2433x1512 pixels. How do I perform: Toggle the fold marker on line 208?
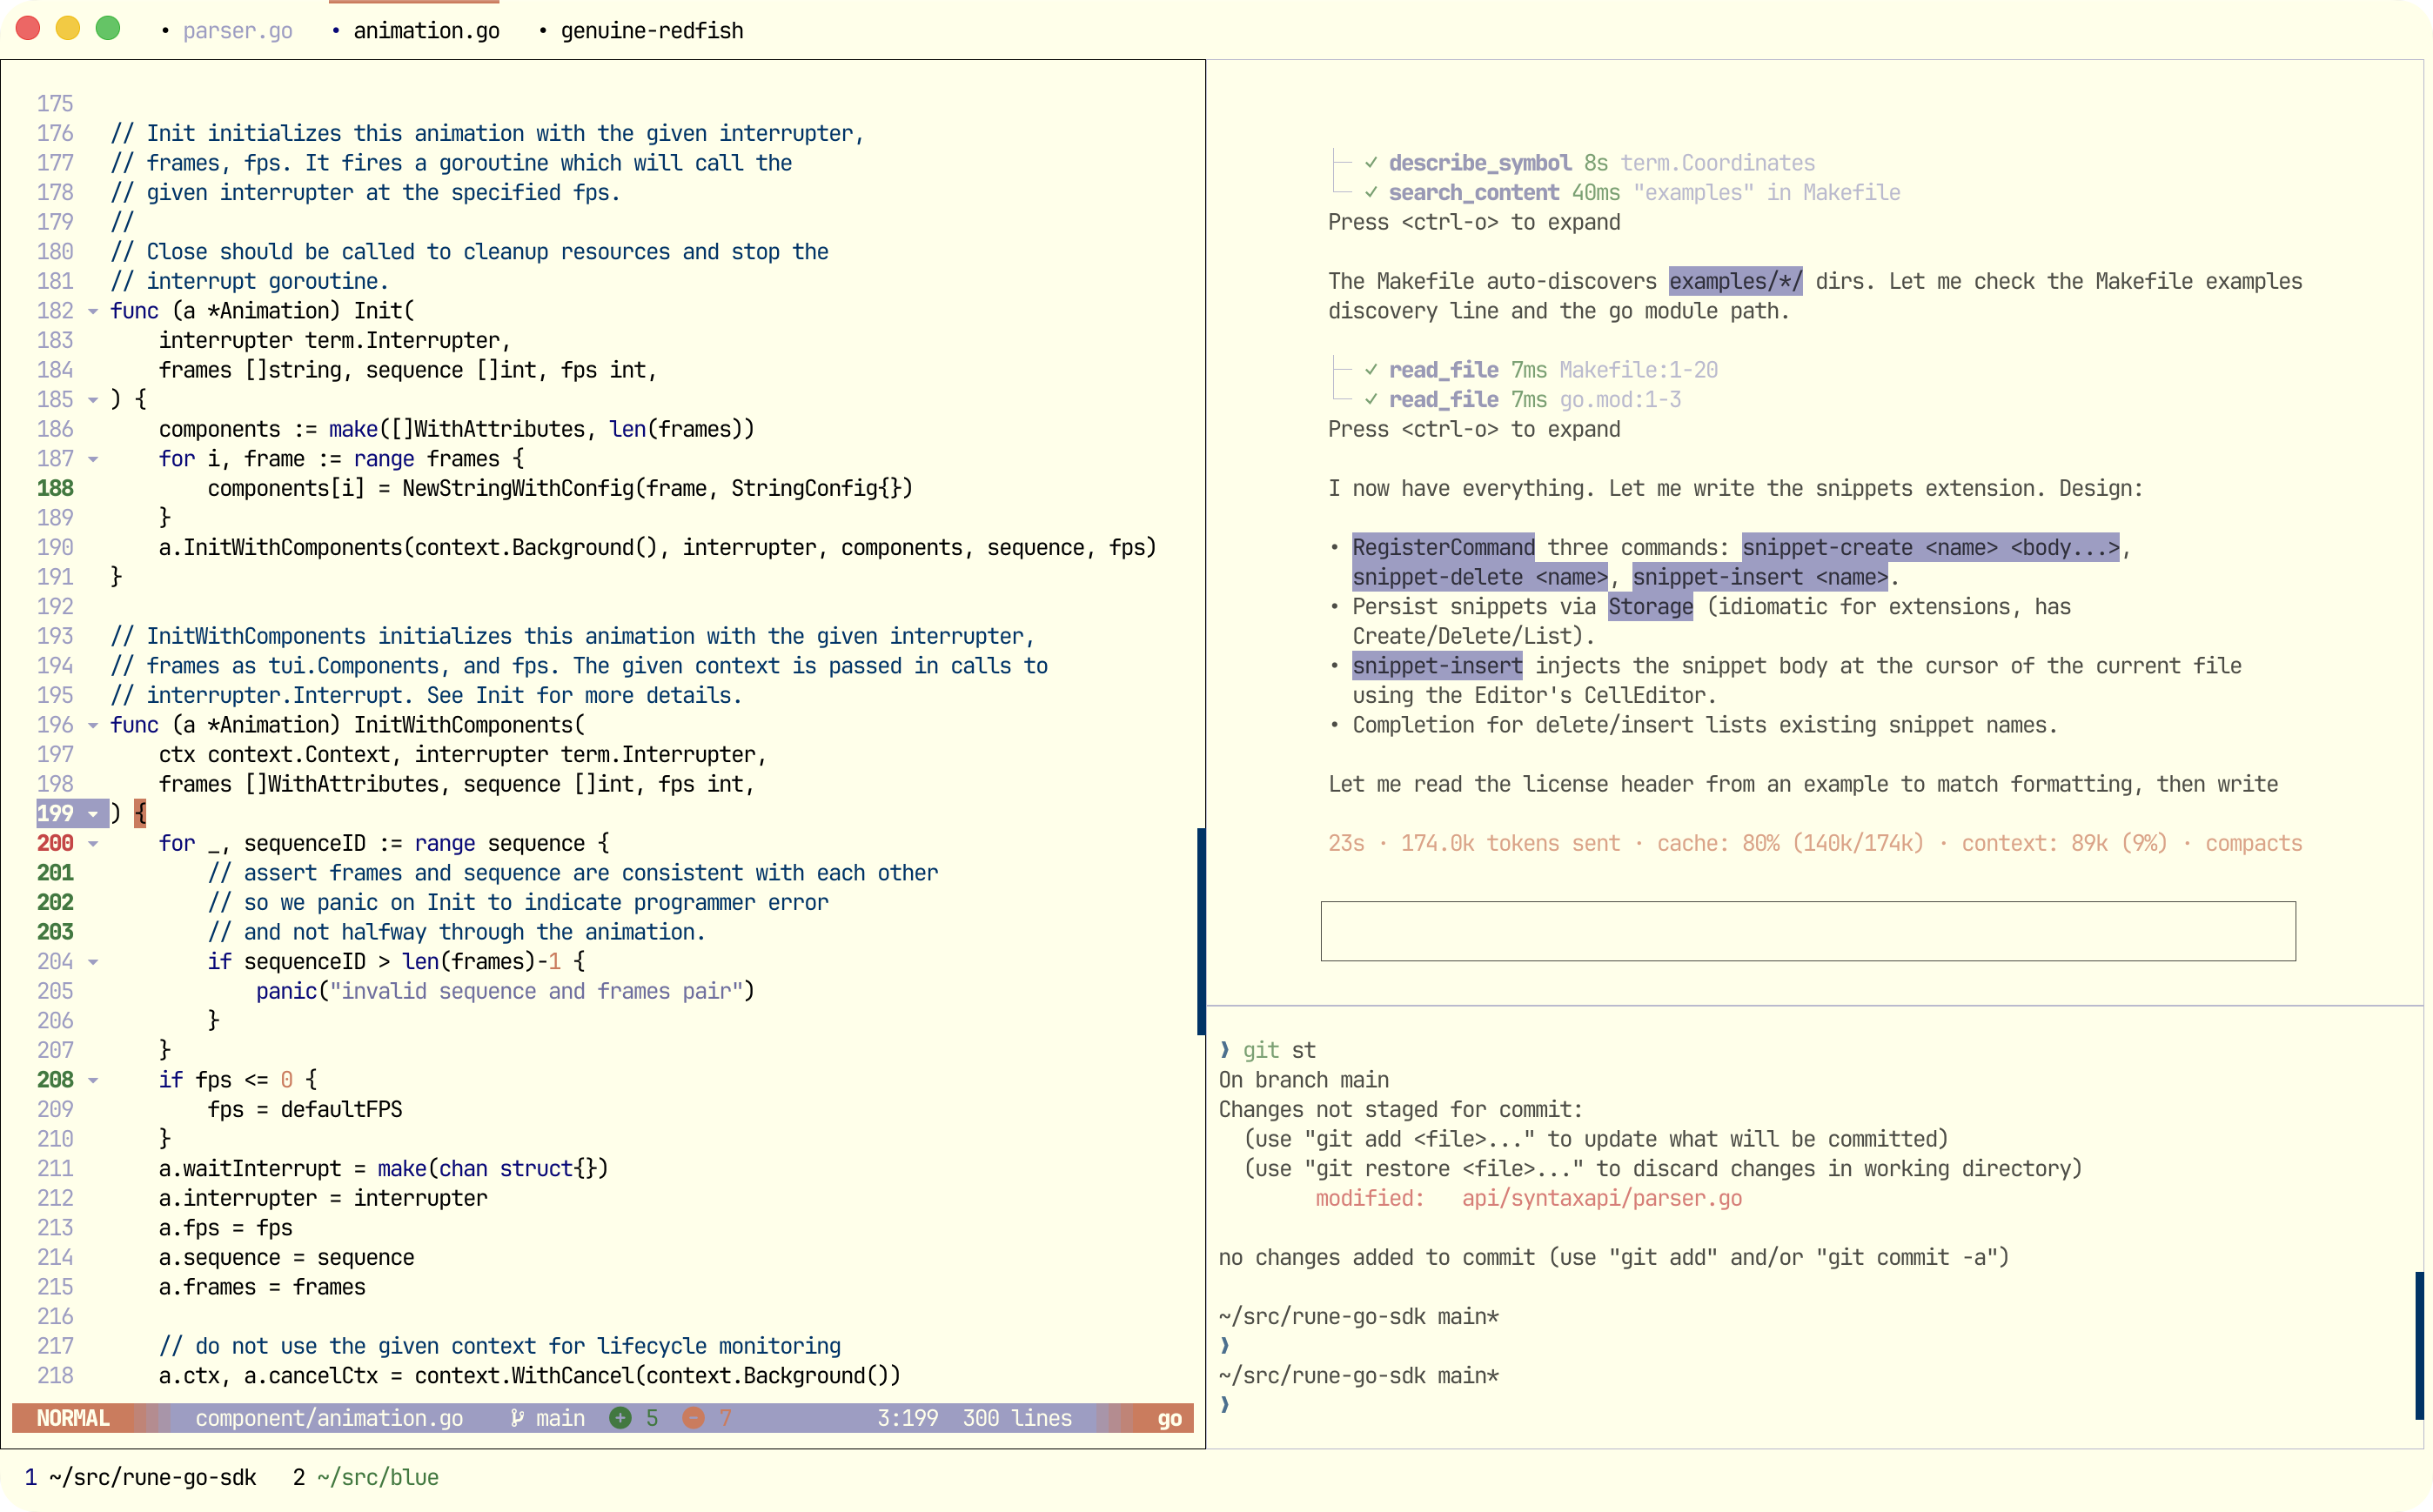[x=93, y=1080]
